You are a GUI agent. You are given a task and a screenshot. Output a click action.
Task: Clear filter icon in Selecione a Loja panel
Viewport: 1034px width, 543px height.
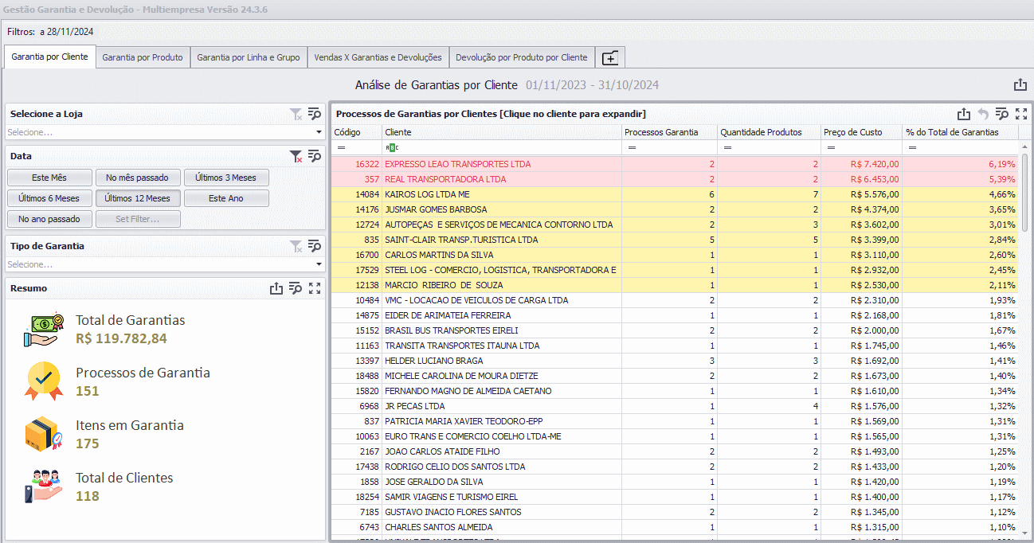(x=296, y=114)
